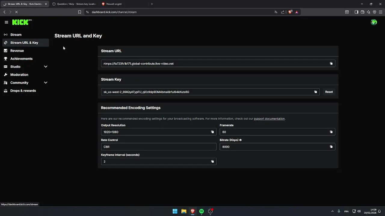Open the clock and date panel

click(371, 211)
